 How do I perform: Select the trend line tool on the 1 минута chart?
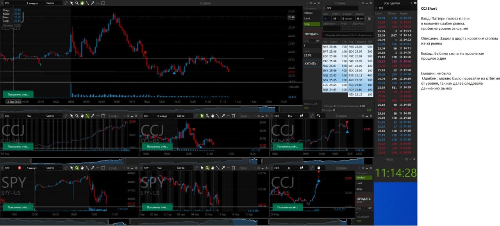(x=87, y=3)
